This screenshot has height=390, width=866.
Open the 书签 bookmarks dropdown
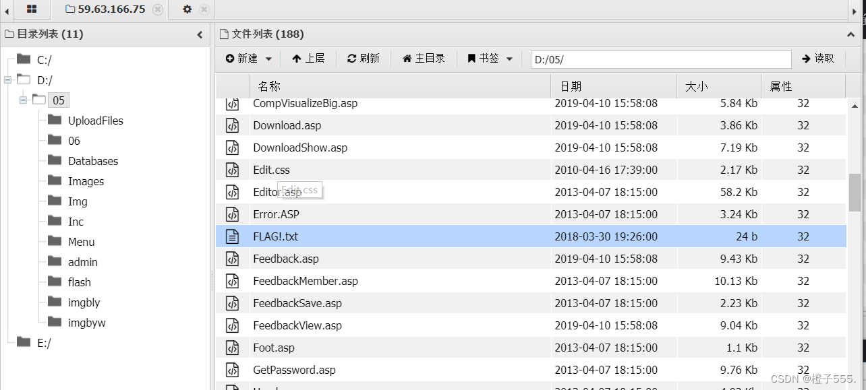pos(490,59)
